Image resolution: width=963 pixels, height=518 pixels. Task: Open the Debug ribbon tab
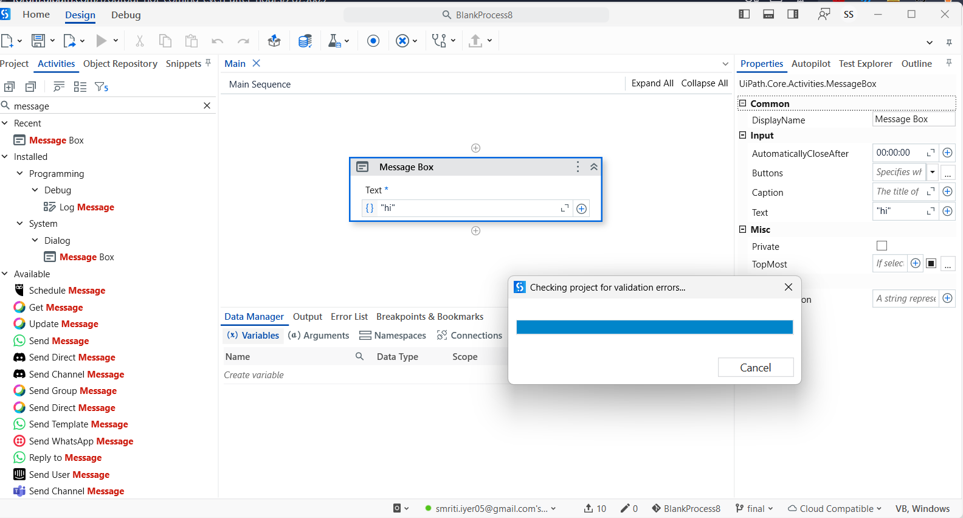[x=126, y=15]
